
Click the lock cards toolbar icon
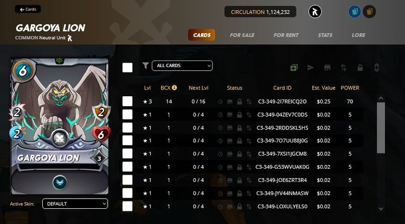pyautogui.click(x=360, y=68)
